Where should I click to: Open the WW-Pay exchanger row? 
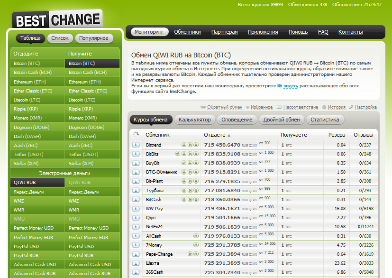(x=254, y=208)
